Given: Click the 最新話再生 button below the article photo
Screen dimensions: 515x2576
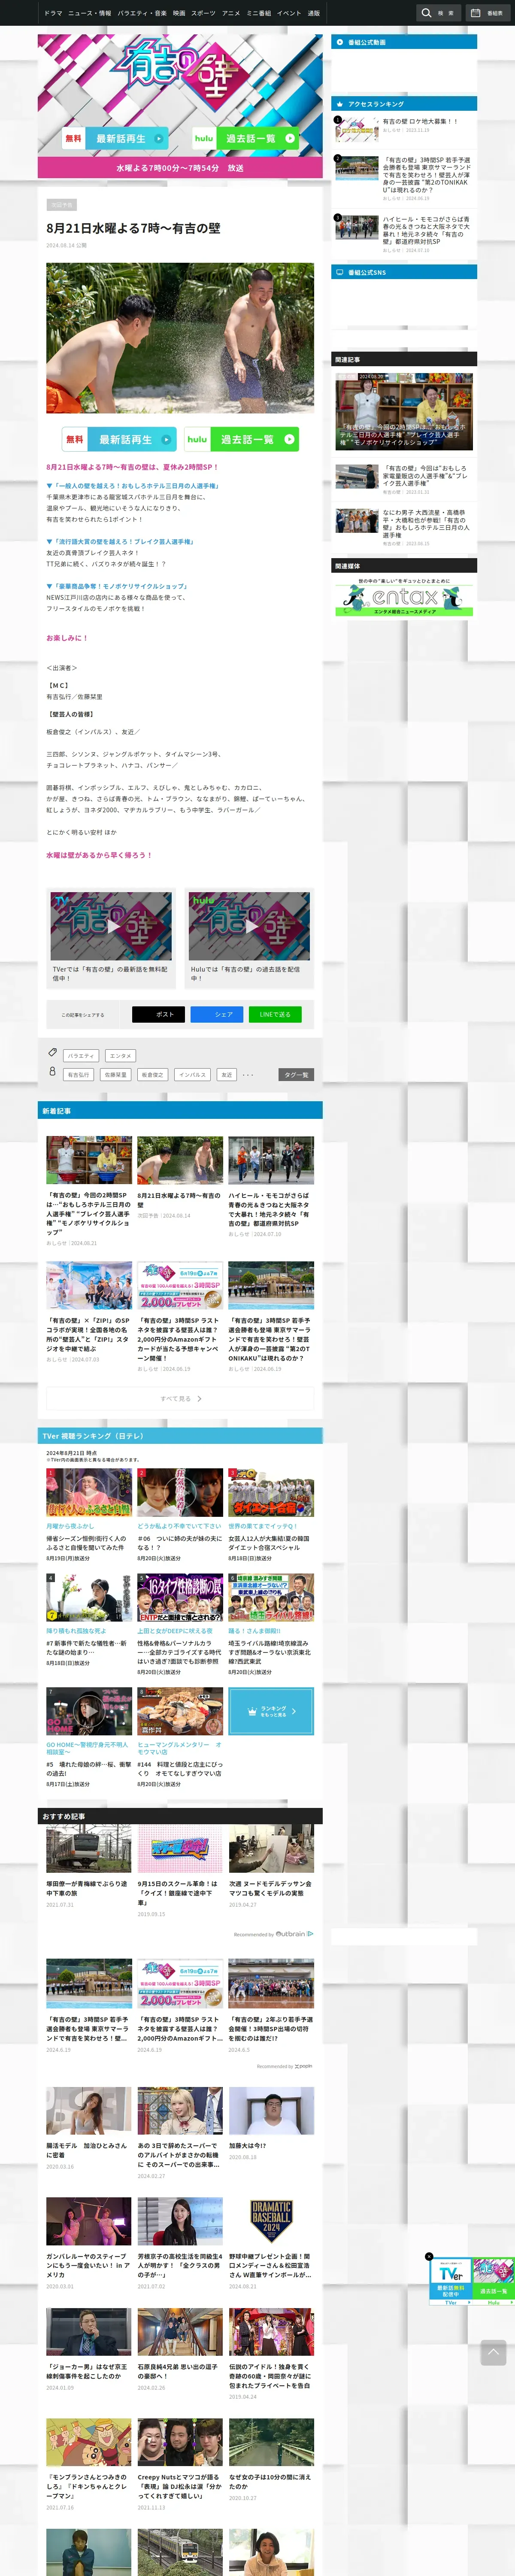Looking at the screenshot, I should (x=119, y=439).
